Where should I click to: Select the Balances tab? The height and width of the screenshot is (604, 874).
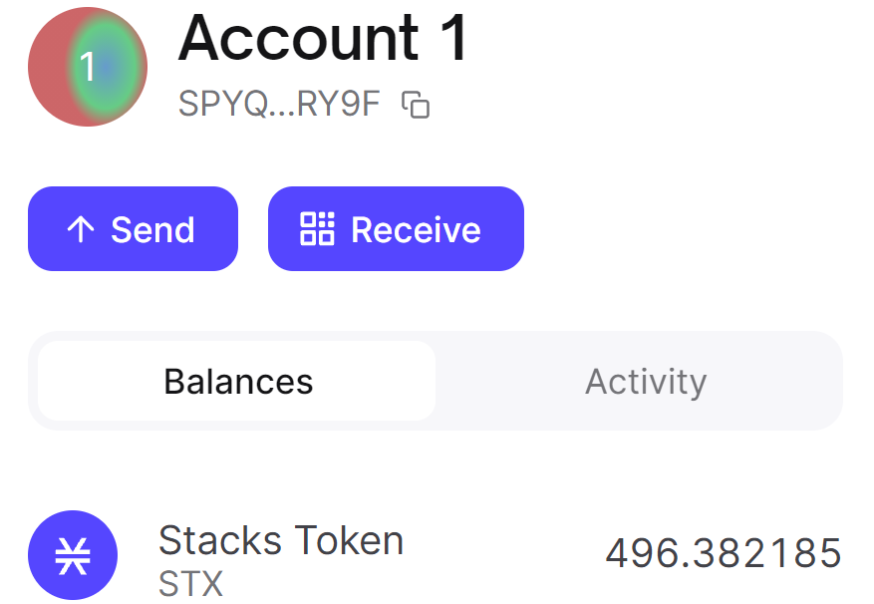pyautogui.click(x=237, y=381)
